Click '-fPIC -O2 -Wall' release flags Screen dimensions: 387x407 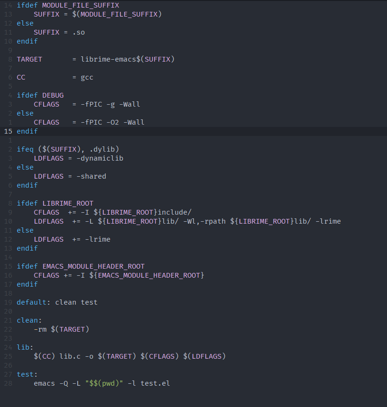click(112, 122)
